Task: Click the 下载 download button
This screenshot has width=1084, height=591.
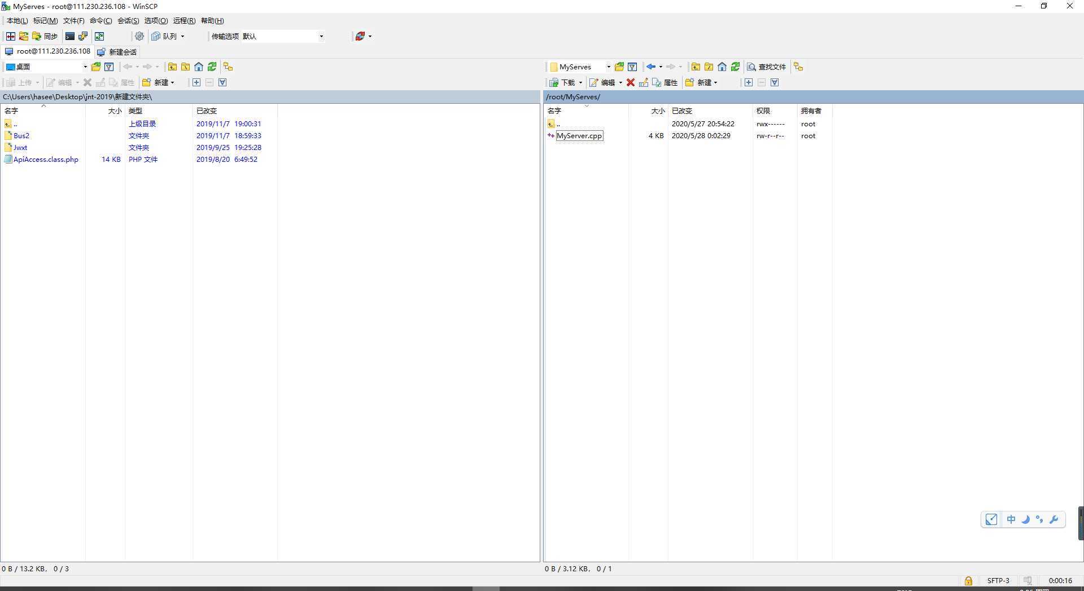Action: coord(562,82)
